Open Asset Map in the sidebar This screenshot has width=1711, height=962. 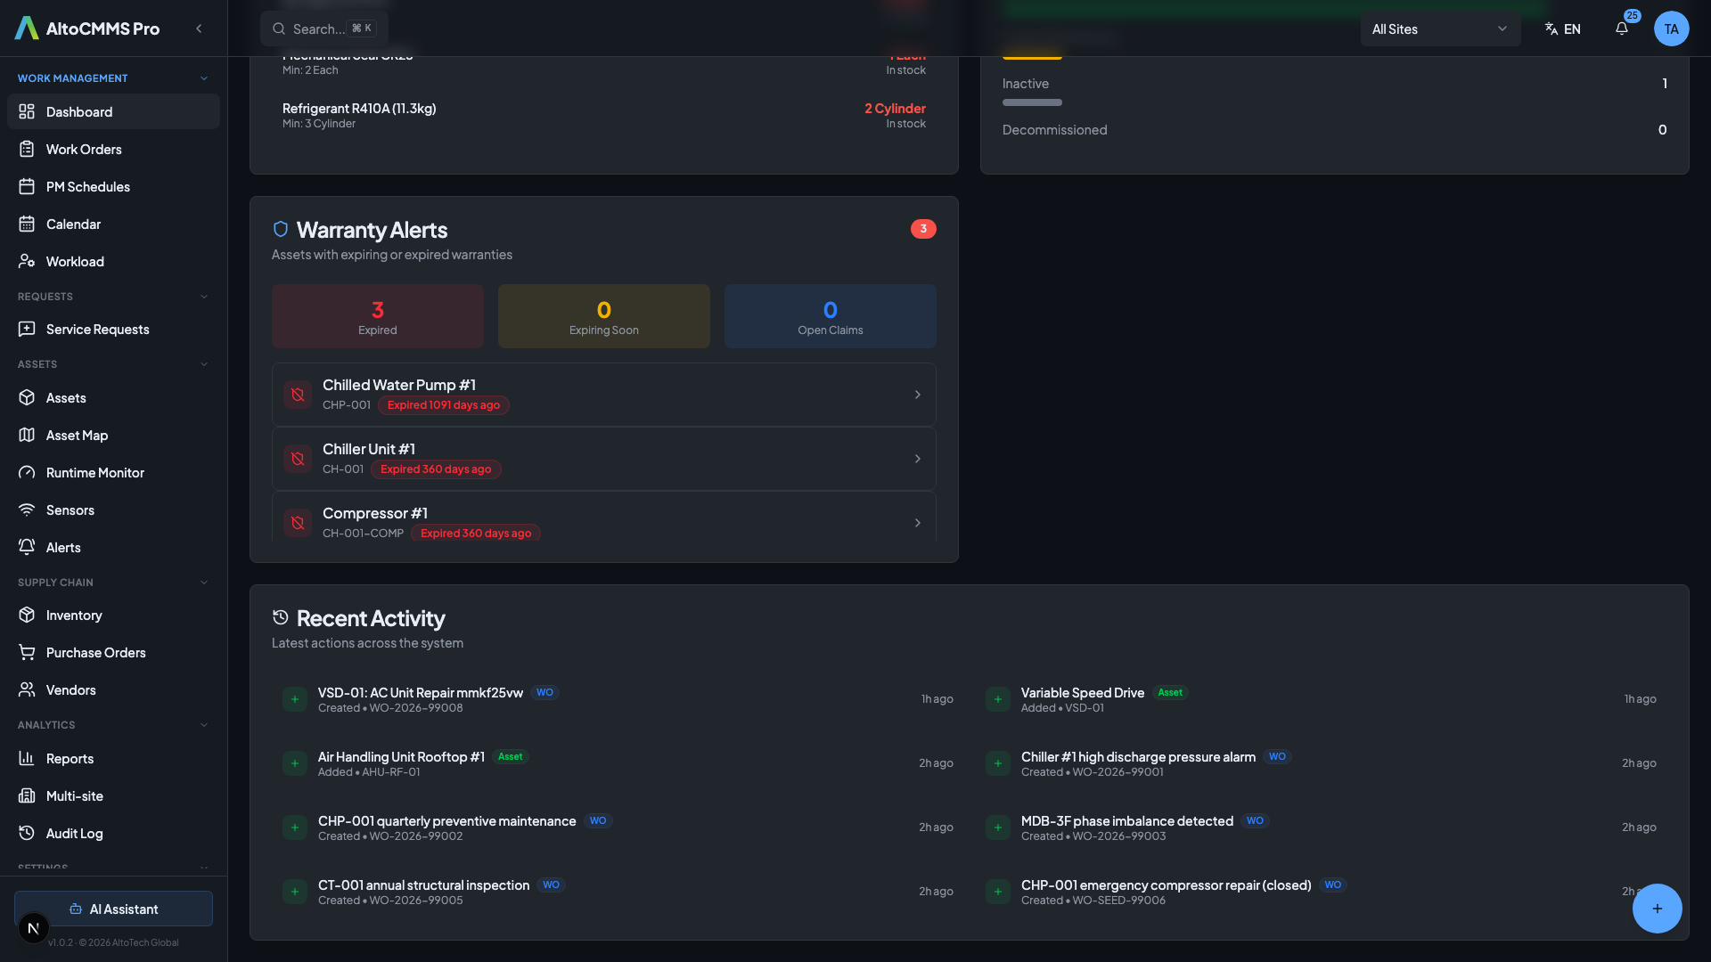coord(77,436)
